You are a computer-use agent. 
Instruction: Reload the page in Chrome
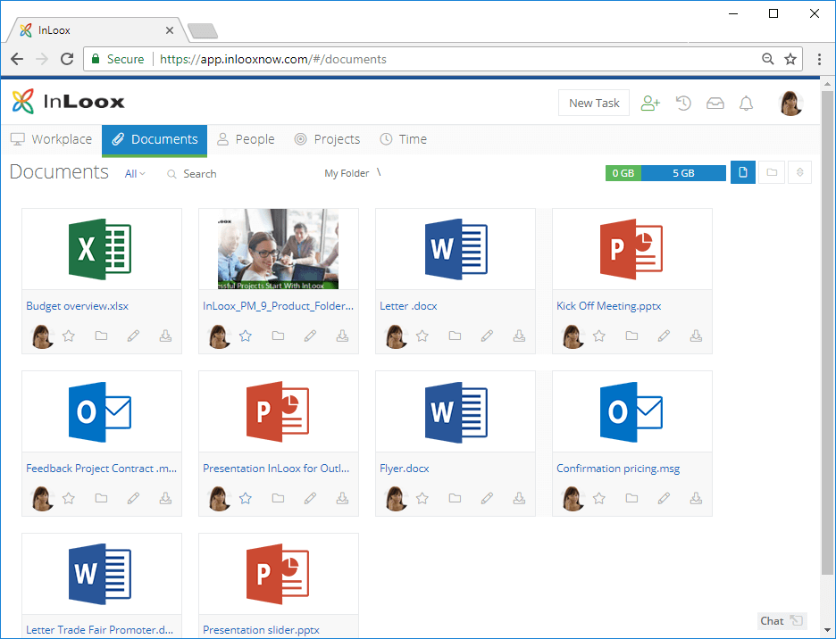[x=67, y=59]
